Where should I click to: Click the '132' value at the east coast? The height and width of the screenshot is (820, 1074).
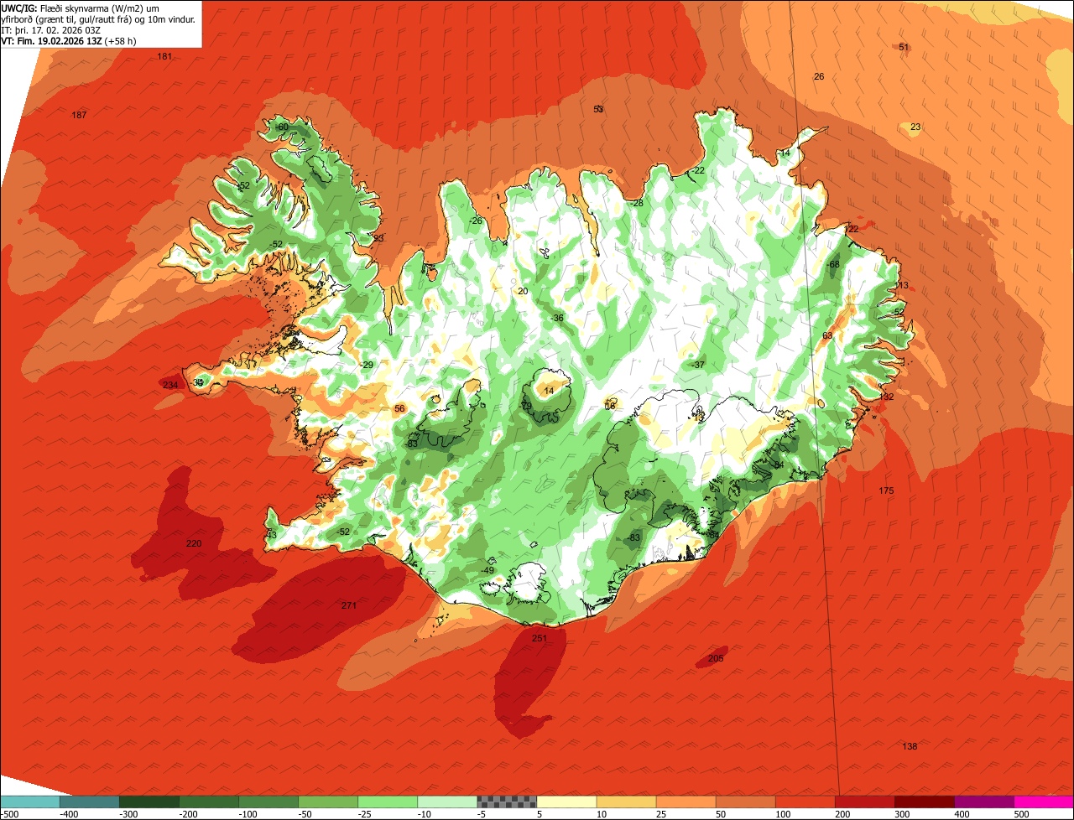(886, 397)
